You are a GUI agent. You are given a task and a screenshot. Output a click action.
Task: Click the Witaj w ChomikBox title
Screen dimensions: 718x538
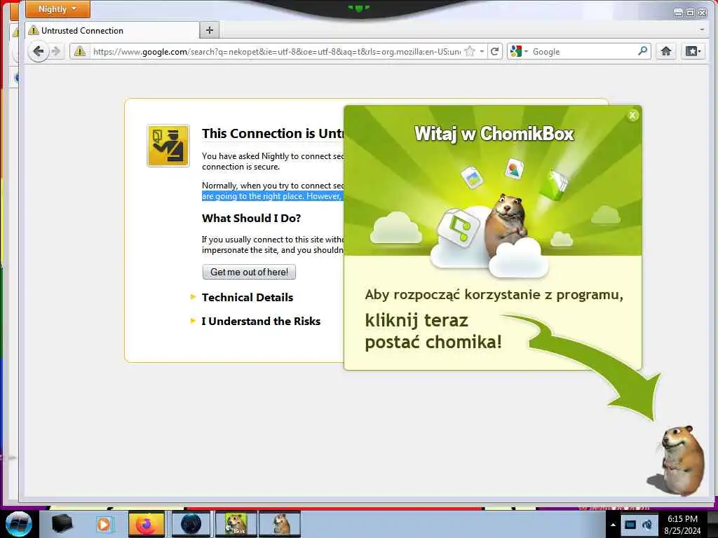494,134
